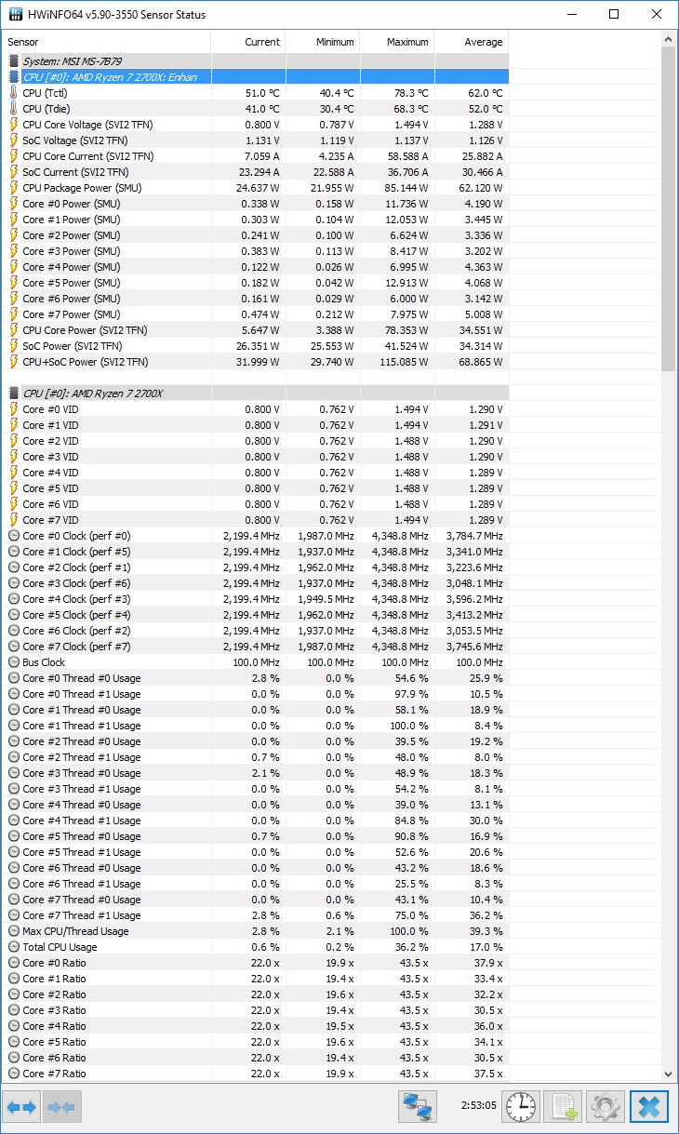Click icon next to Core #0 Thread #0 Usage
The image size is (679, 1134).
click(14, 678)
